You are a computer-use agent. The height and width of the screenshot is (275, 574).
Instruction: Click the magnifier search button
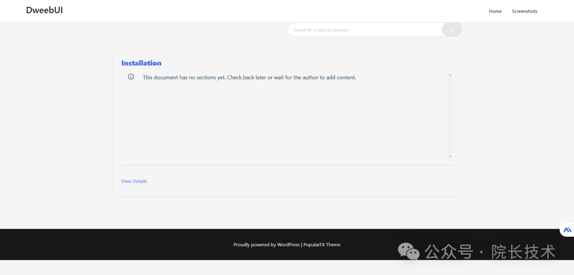coord(452,30)
